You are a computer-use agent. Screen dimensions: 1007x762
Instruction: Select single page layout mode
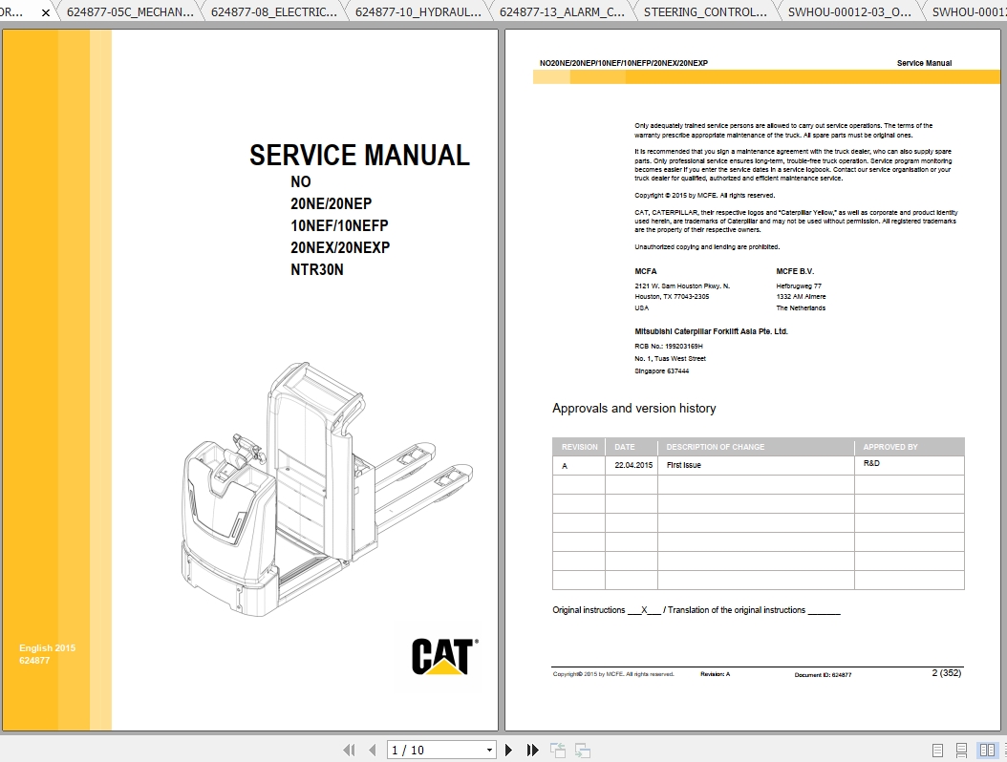point(936,750)
